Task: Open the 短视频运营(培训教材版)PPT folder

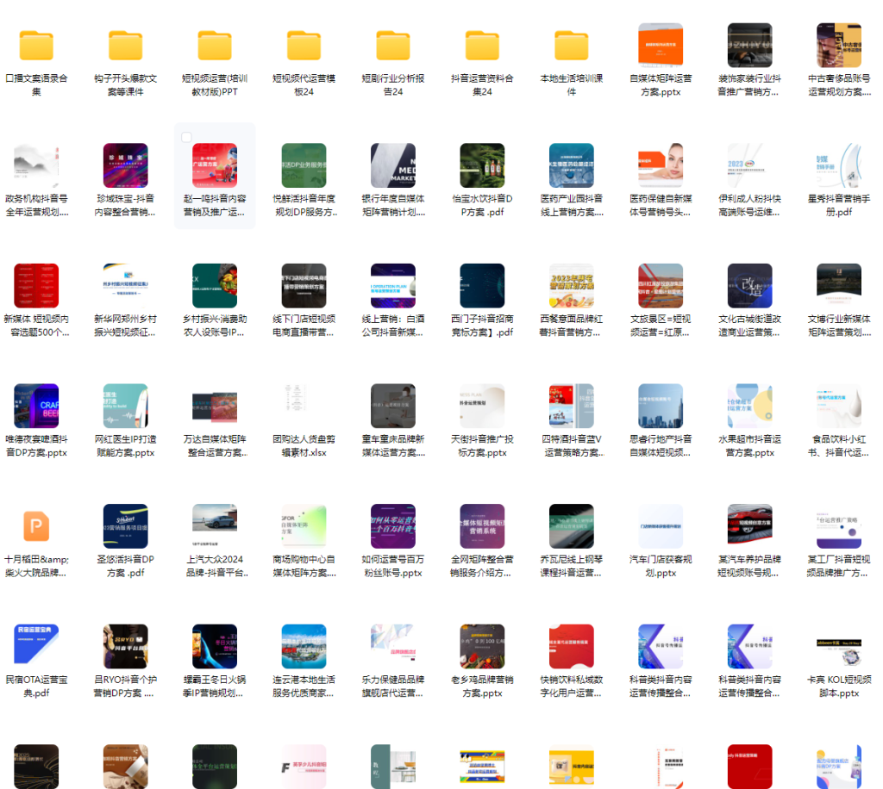Action: pyautogui.click(x=215, y=46)
